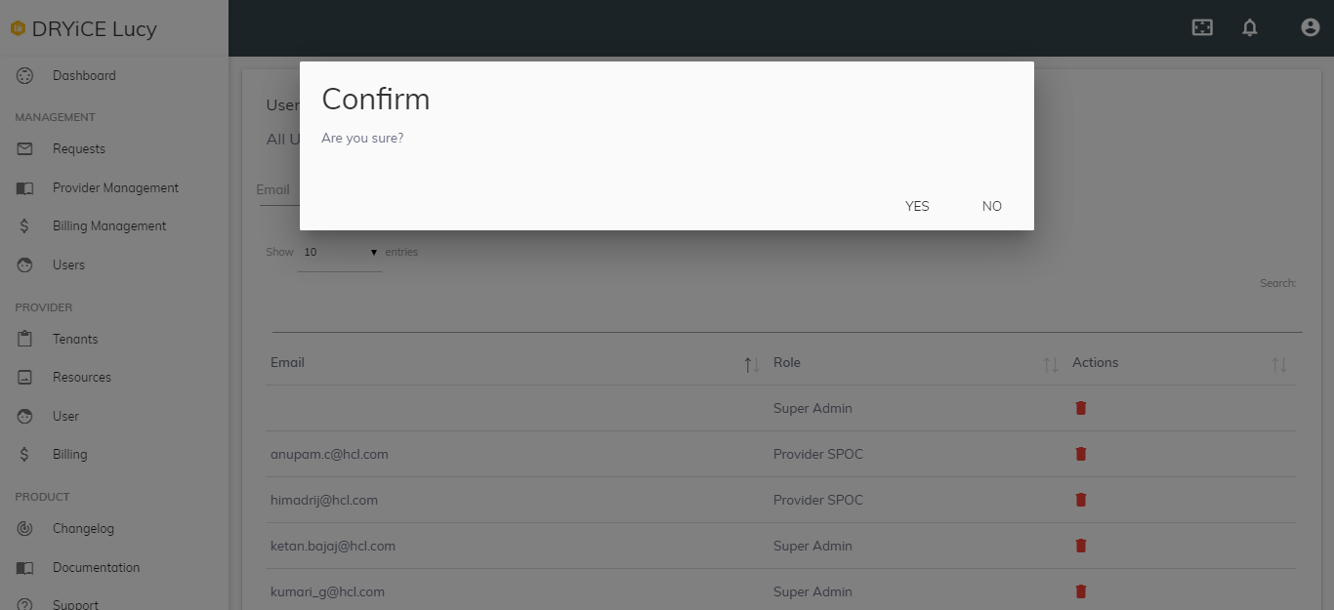The height and width of the screenshot is (610, 1334).
Task: Remove ketan.bajaj@hcl.com with the trash icon
Action: click(x=1081, y=546)
